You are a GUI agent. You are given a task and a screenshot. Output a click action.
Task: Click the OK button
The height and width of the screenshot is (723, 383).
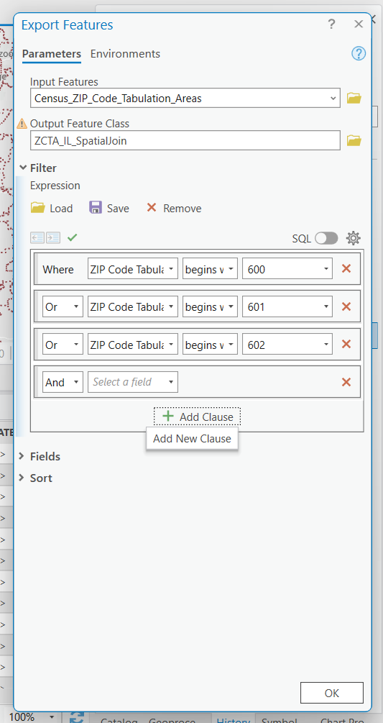(x=331, y=693)
